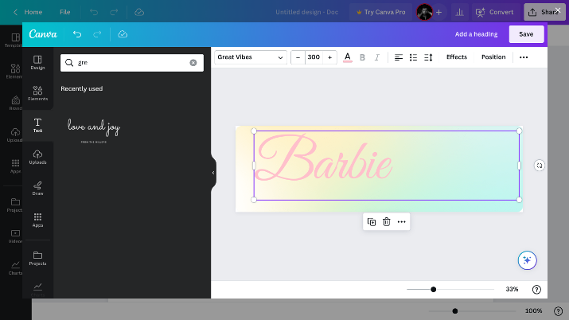
Task: Change the text alignment
Action: 399,57
